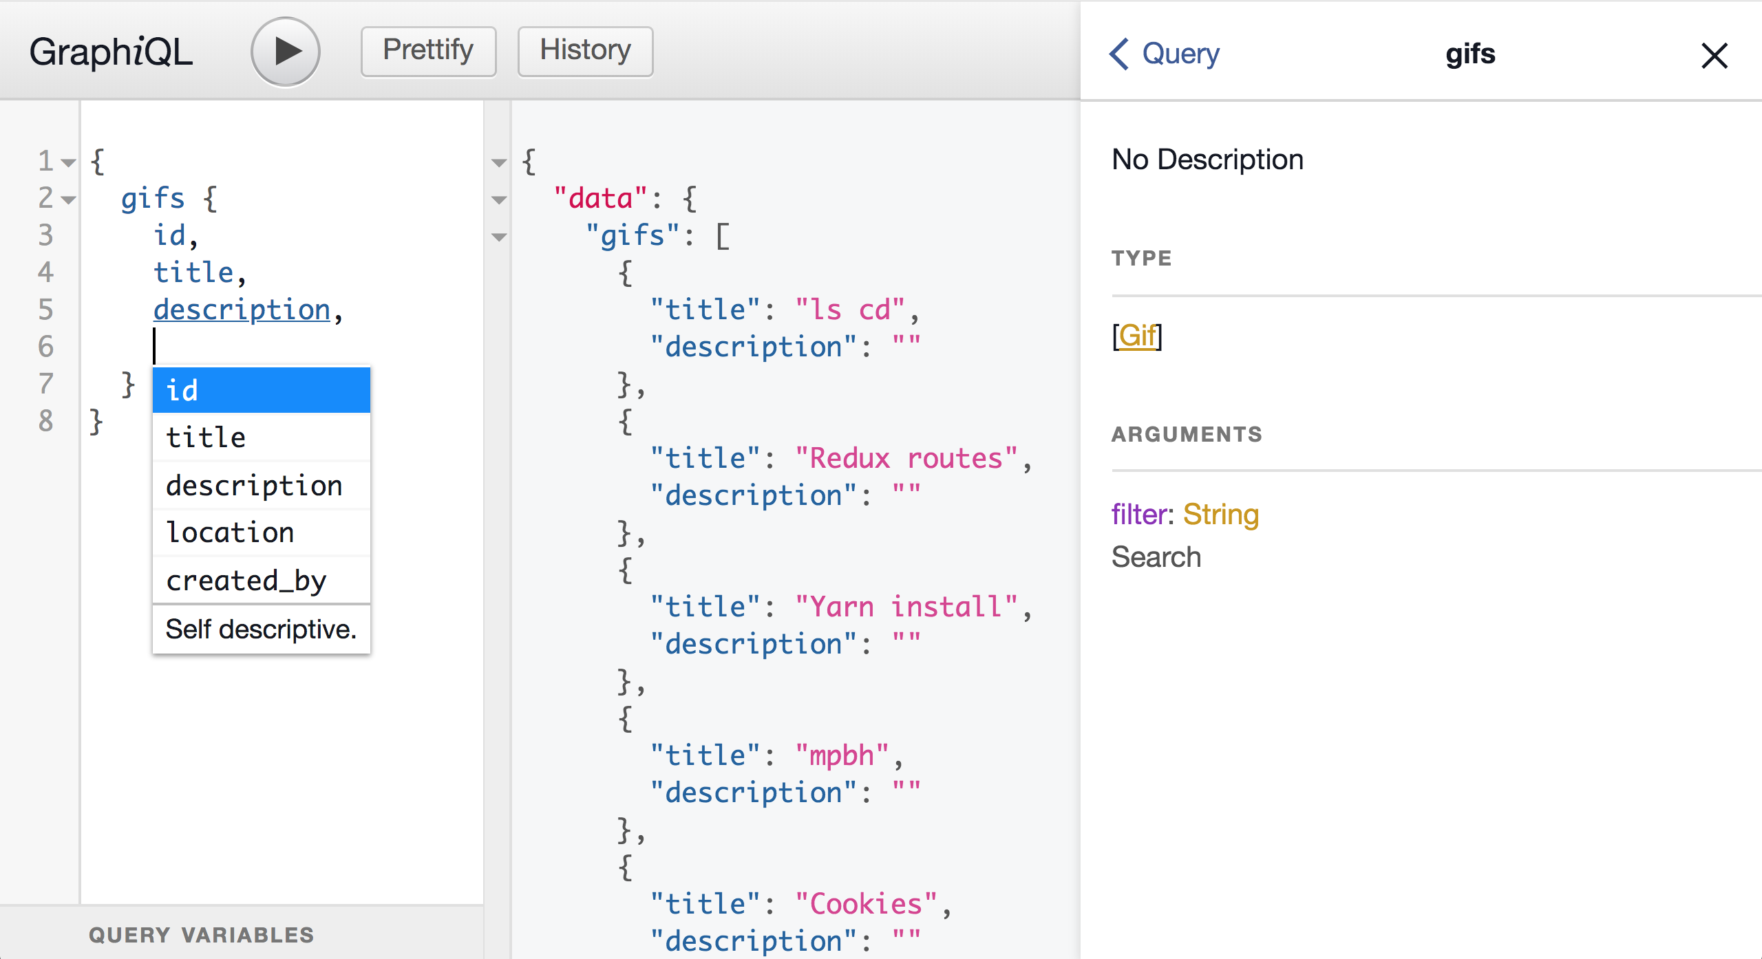Viewport: 1762px width, 959px height.
Task: Fold the gifs block on line 2
Action: (68, 200)
